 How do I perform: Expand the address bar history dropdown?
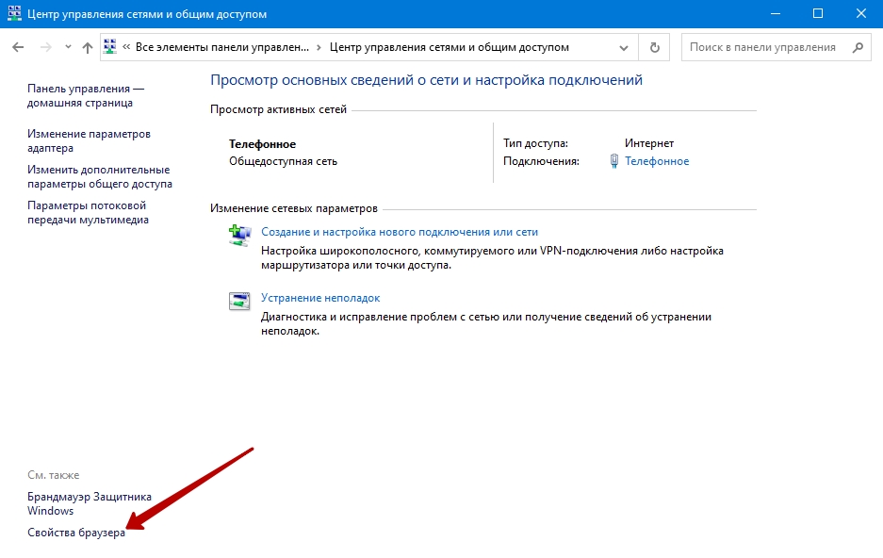[624, 47]
